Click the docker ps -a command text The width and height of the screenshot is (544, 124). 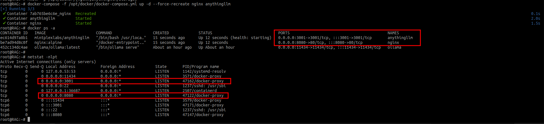41,28
